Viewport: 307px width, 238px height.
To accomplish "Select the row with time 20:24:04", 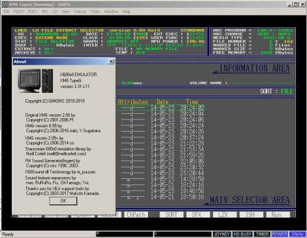I will [x=160, y=114].
